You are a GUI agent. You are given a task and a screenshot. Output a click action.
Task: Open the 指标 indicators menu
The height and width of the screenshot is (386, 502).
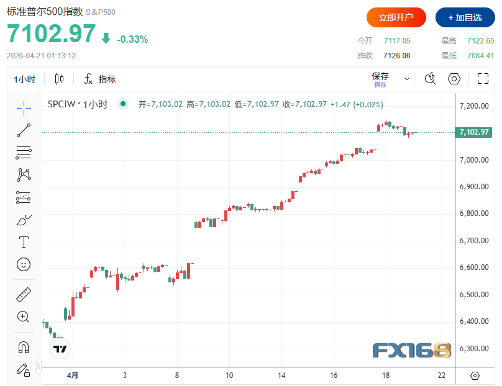pyautogui.click(x=99, y=79)
